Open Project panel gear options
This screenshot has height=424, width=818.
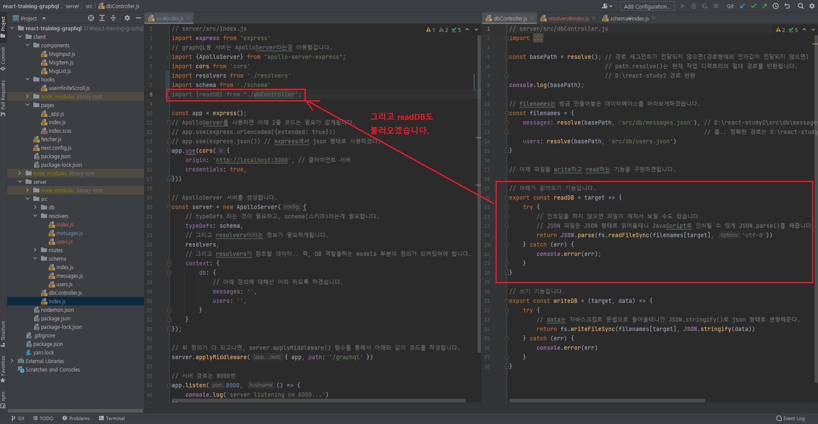[x=127, y=18]
